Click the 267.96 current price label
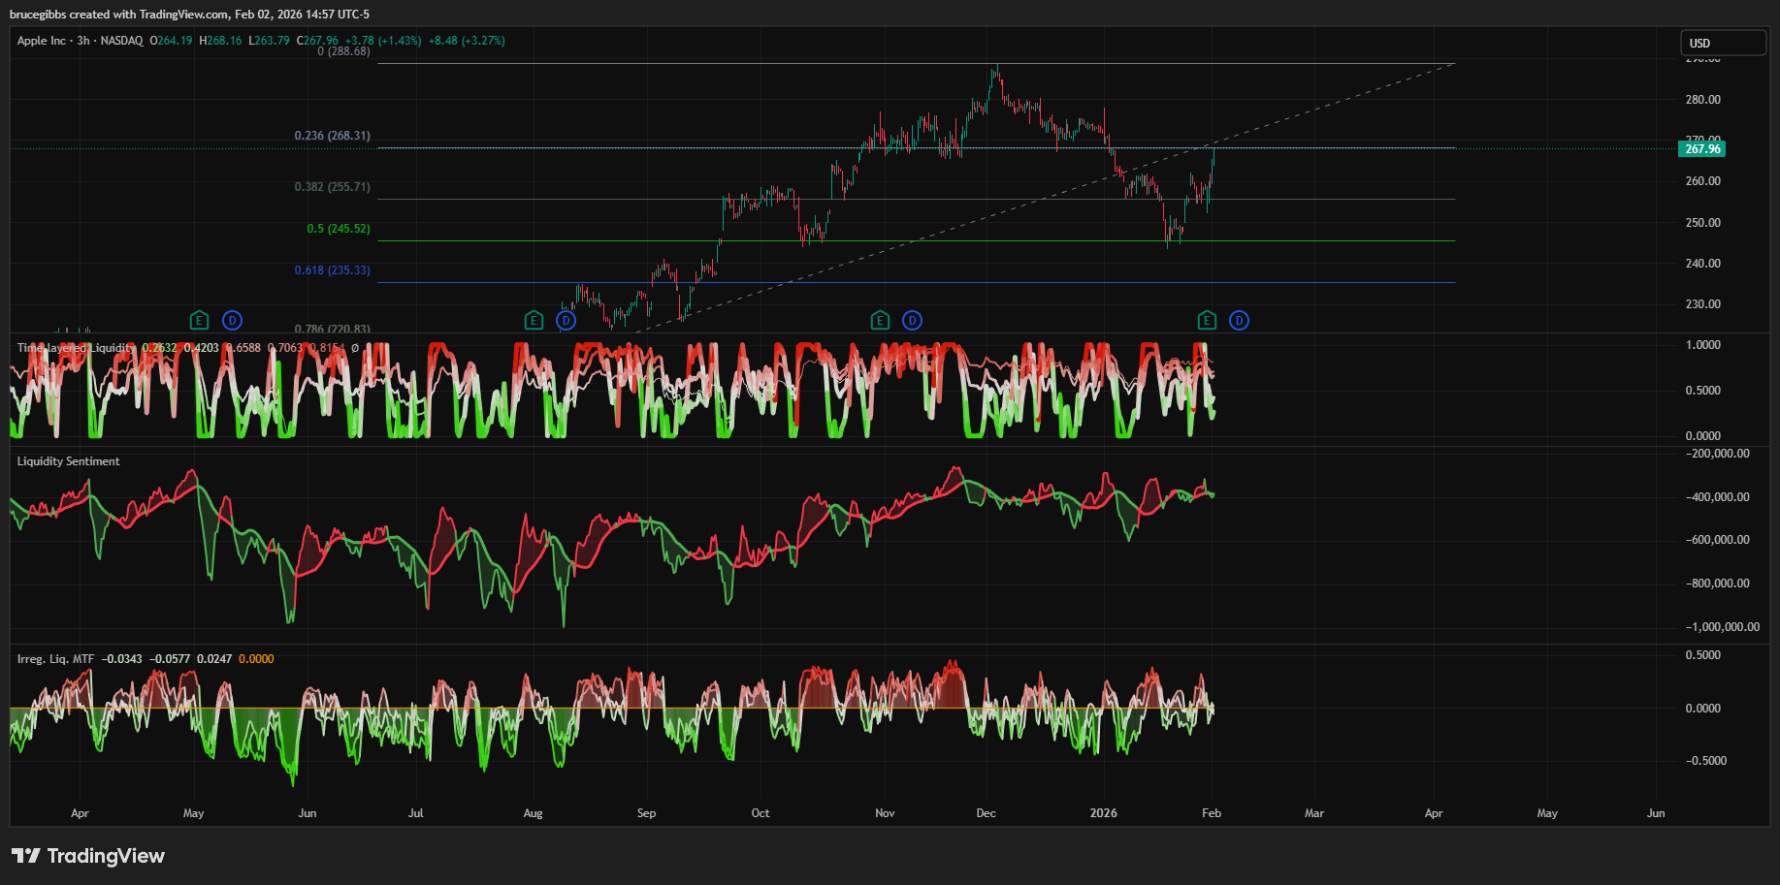The image size is (1780, 885). 1701,149
